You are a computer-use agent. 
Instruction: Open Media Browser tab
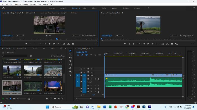(x=21, y=49)
